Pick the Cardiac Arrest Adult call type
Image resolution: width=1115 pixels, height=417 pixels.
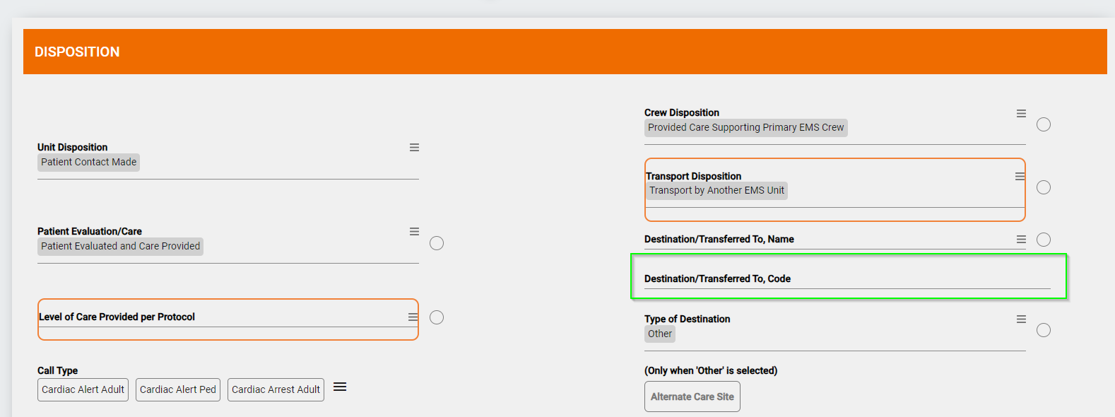point(276,389)
